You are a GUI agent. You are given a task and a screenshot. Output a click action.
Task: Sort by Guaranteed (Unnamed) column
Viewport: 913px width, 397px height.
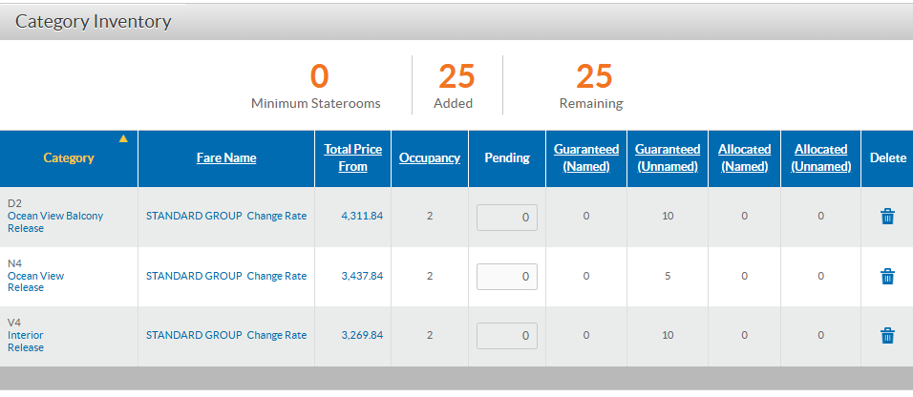pyautogui.click(x=668, y=158)
